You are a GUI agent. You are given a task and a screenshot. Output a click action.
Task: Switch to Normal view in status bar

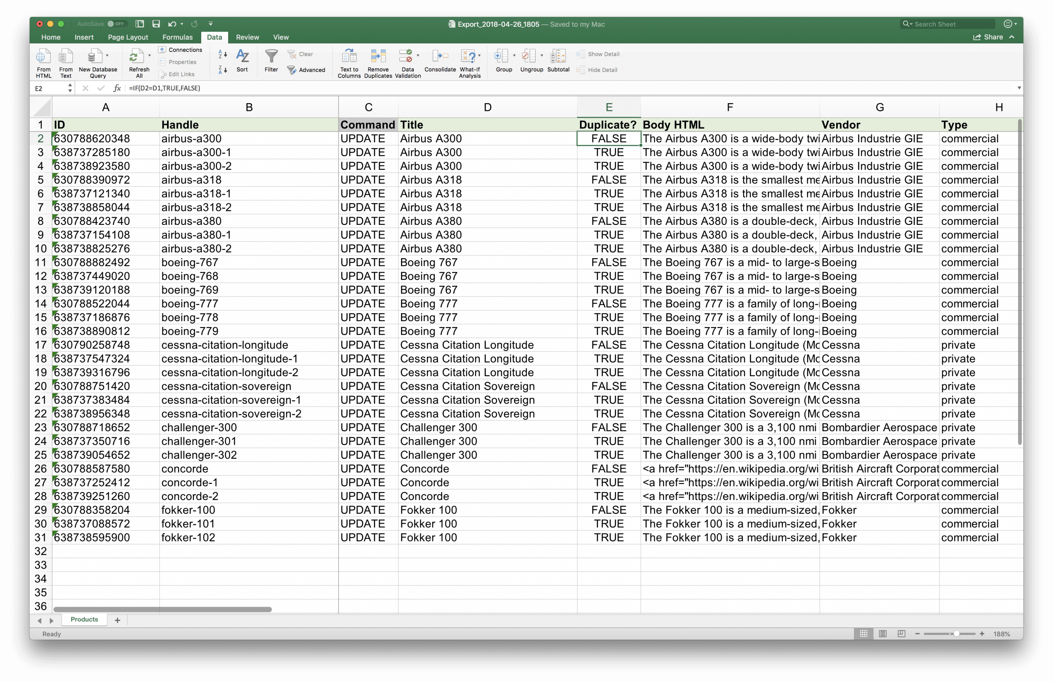point(864,634)
